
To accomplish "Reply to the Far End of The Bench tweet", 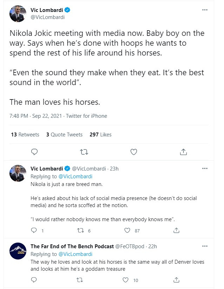I will pos(34,280).
